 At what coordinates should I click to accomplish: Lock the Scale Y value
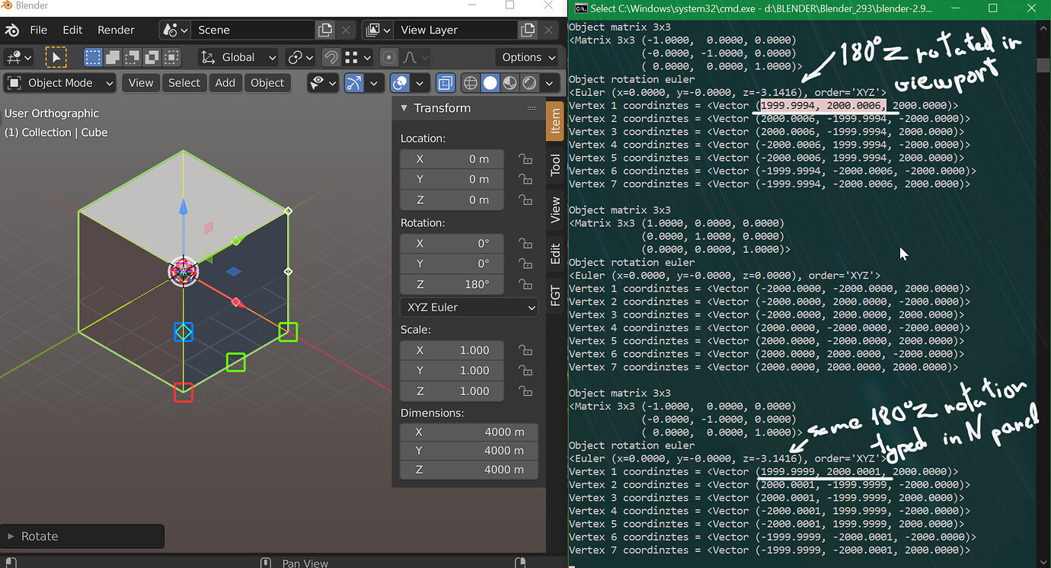pyautogui.click(x=525, y=371)
